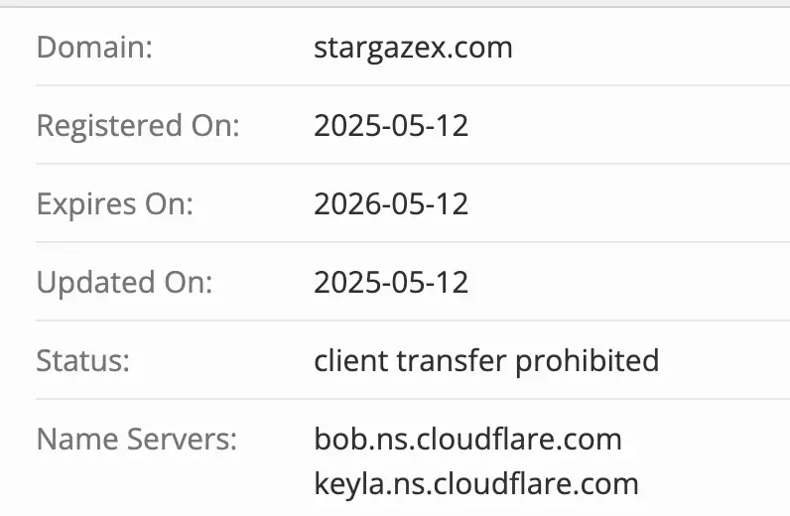Click the stargazex.com domain value
The width and height of the screenshot is (790, 516).
[413, 48]
